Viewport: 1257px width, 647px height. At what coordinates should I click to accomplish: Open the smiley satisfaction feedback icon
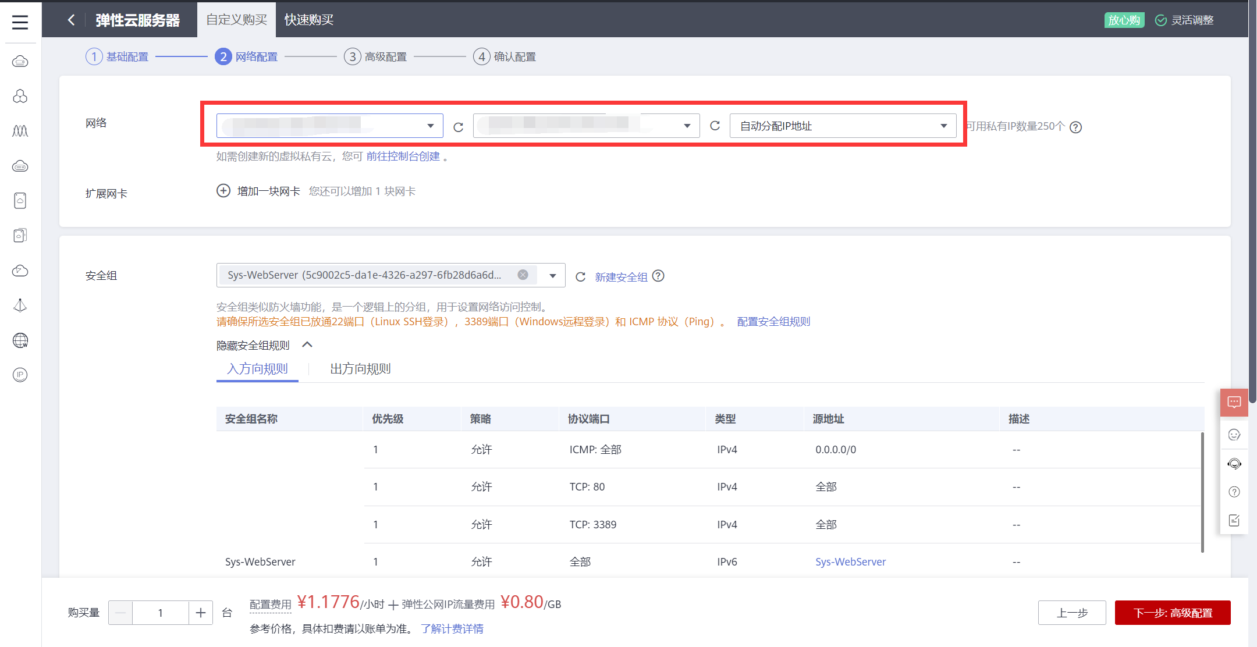(1234, 435)
